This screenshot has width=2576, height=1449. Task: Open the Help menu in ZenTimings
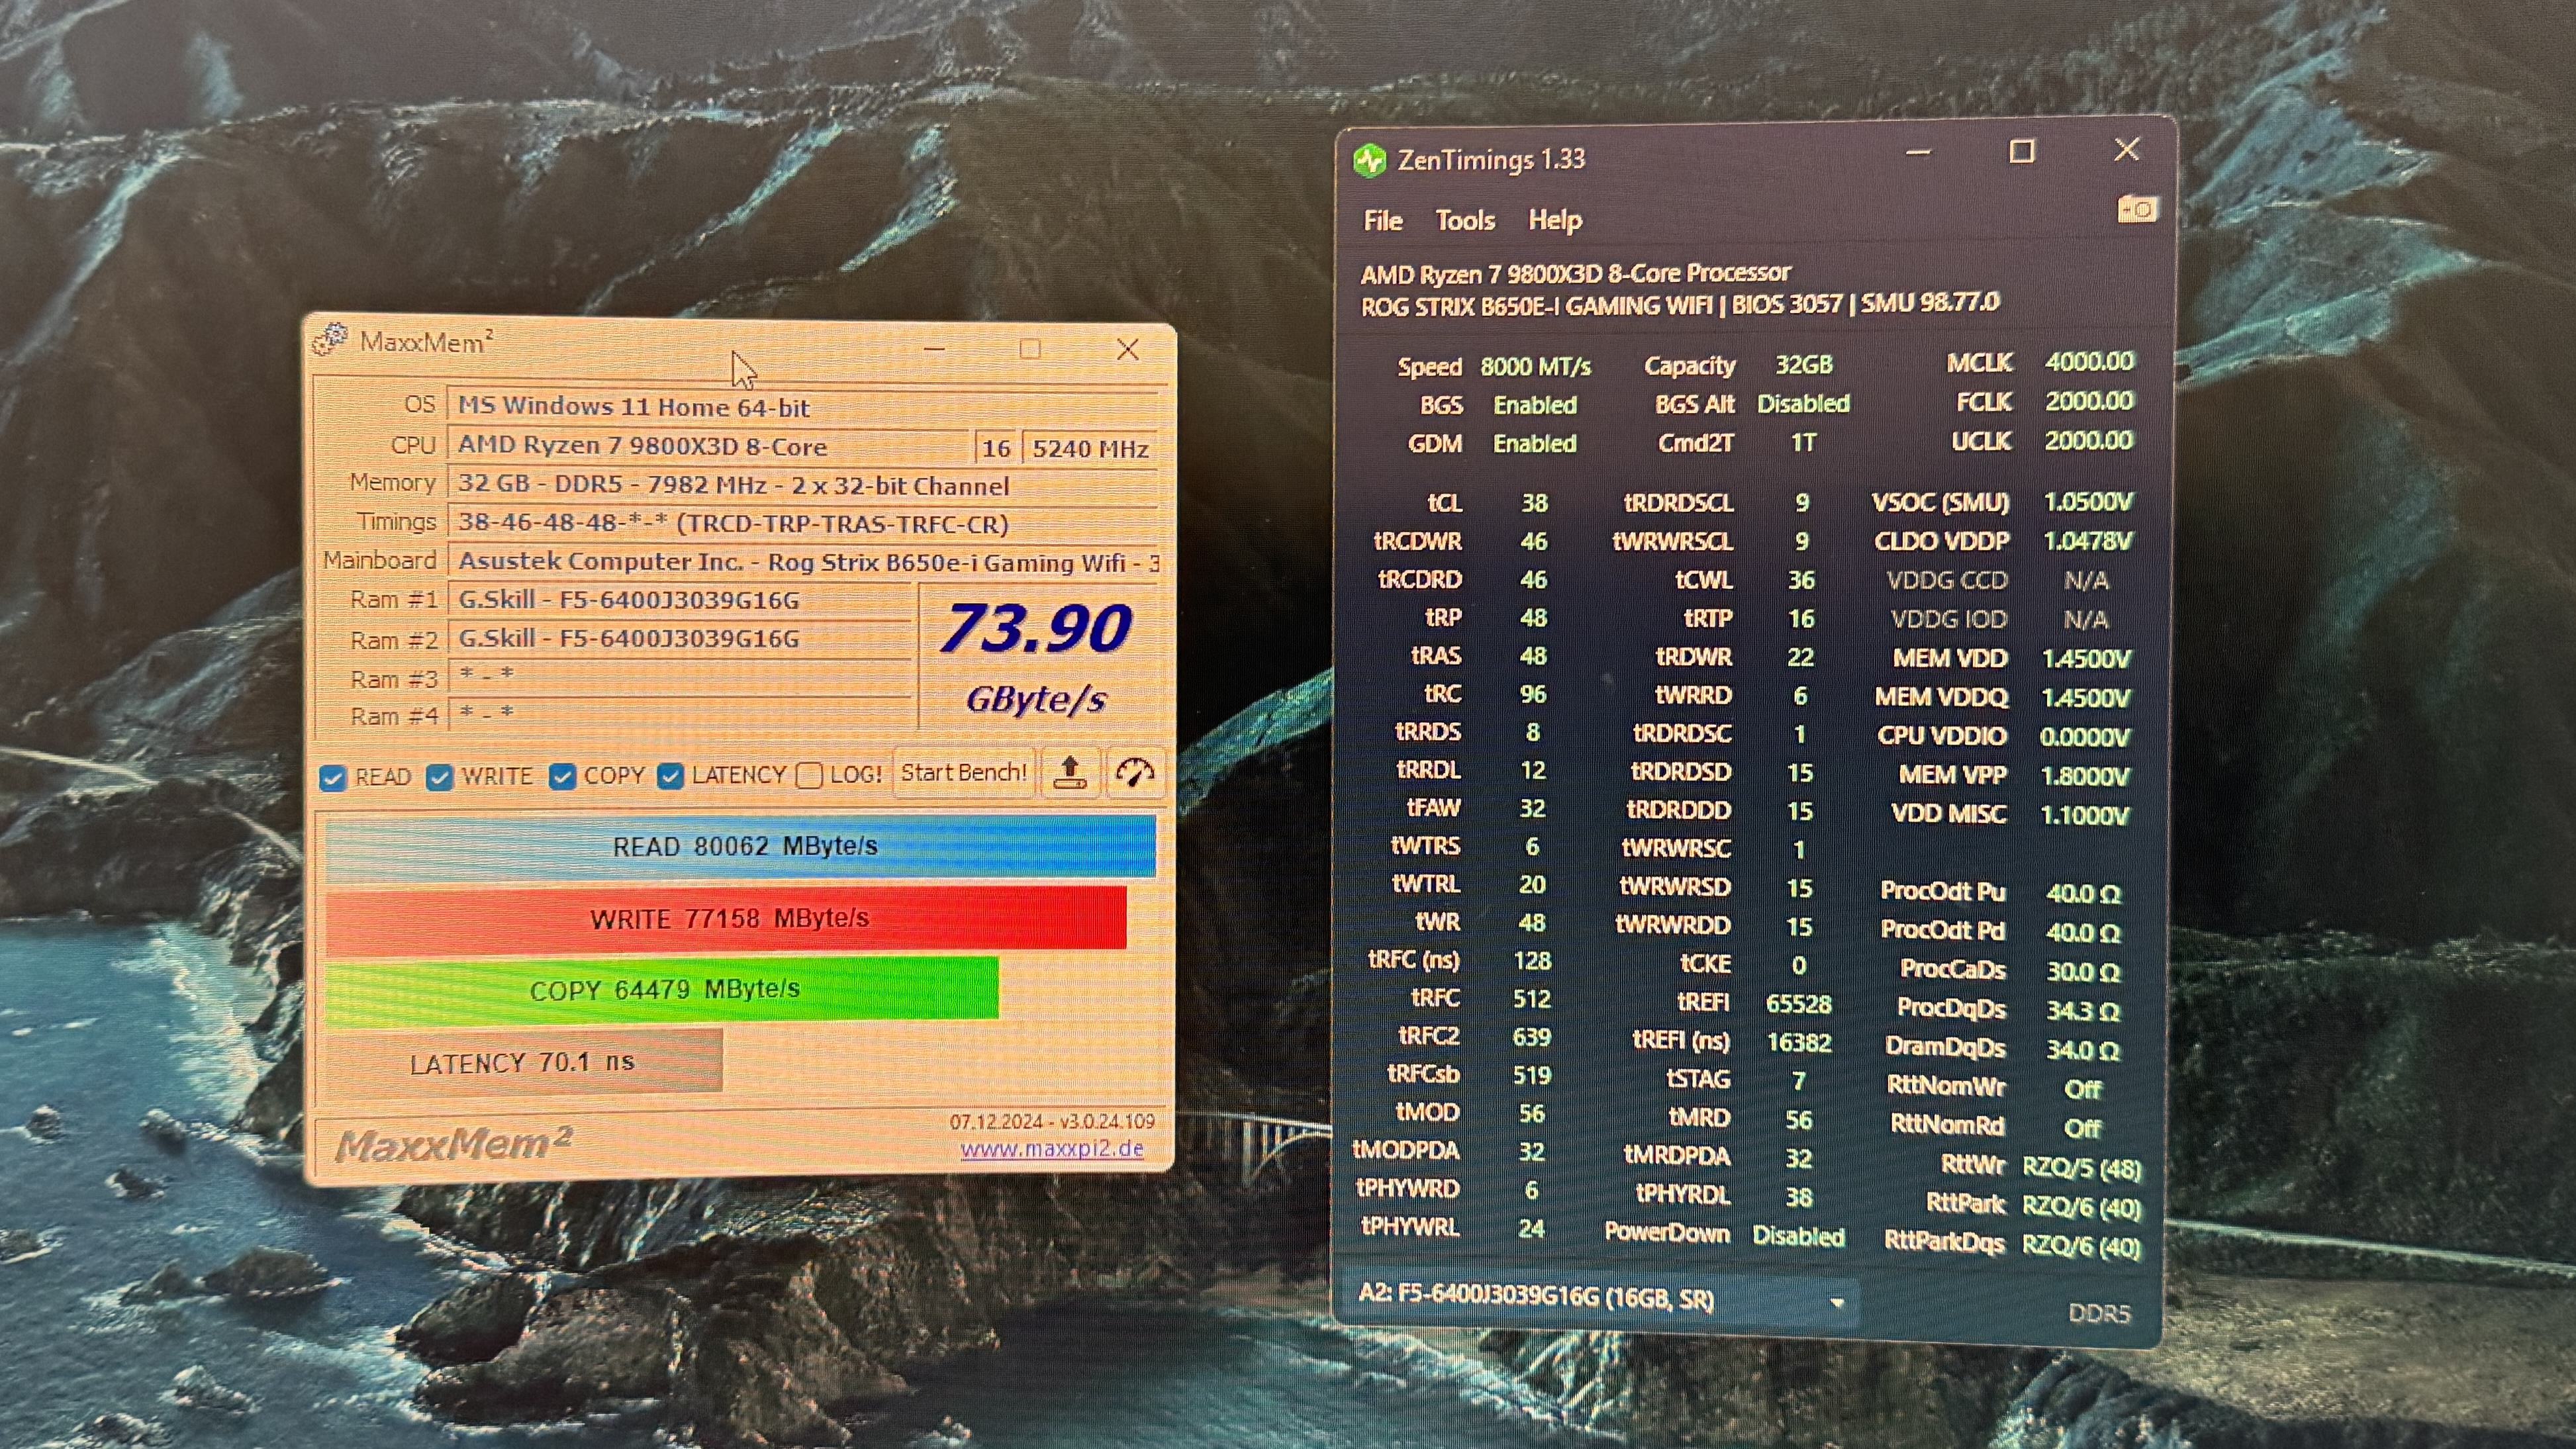coord(1554,221)
